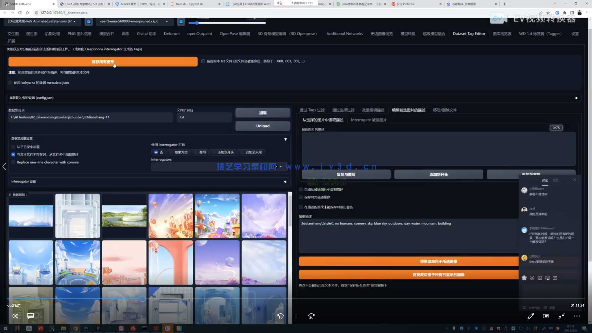This screenshot has width=592, height=333.
Task: Open Chrome from the Windows taskbar
Action: click(75, 328)
